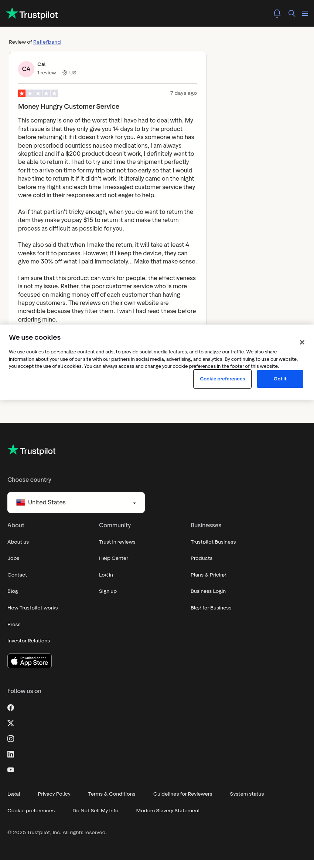Click Cookie preferences button in banner

(x=222, y=379)
